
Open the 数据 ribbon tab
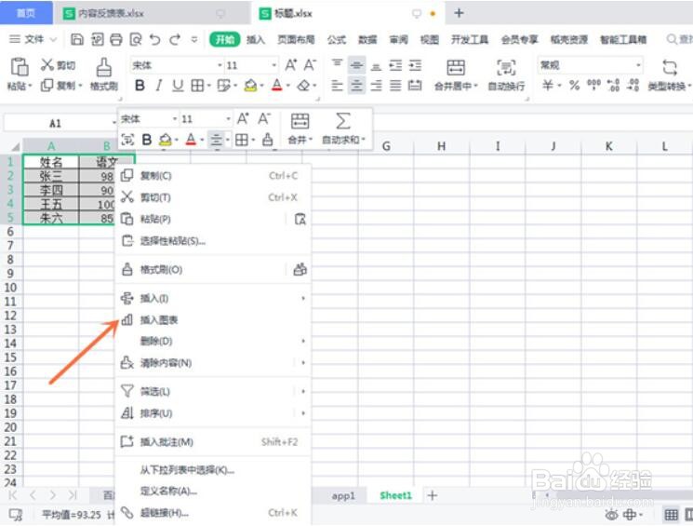[367, 40]
